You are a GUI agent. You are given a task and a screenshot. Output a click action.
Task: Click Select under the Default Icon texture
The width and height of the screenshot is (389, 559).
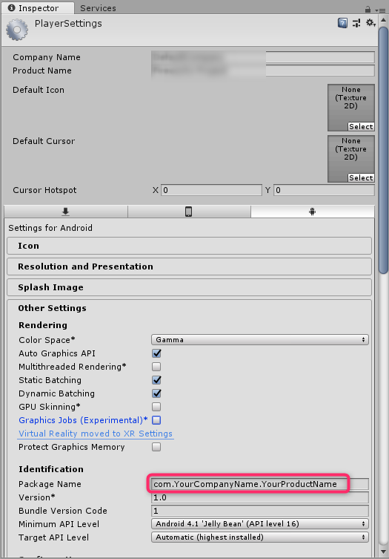(361, 126)
